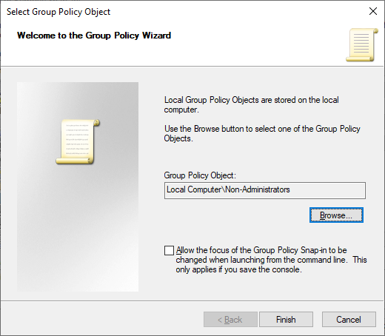
Task: Click the 'Local Group Policy Objects are stored' text
Action: tap(252, 104)
